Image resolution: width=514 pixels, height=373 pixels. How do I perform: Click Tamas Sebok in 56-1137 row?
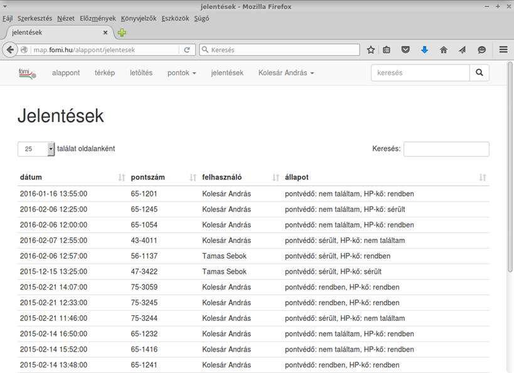click(224, 256)
